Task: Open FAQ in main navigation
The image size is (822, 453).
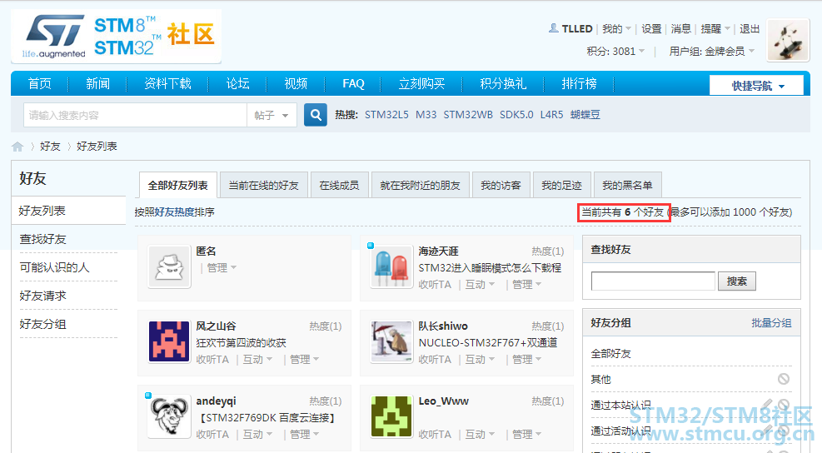Action: coord(353,84)
